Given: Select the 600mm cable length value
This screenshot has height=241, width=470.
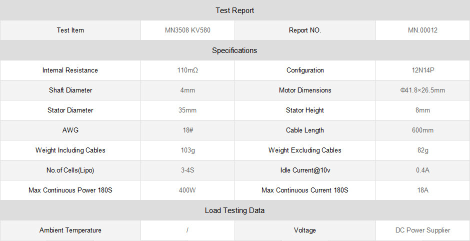Looking at the screenshot, I should 422,130.
